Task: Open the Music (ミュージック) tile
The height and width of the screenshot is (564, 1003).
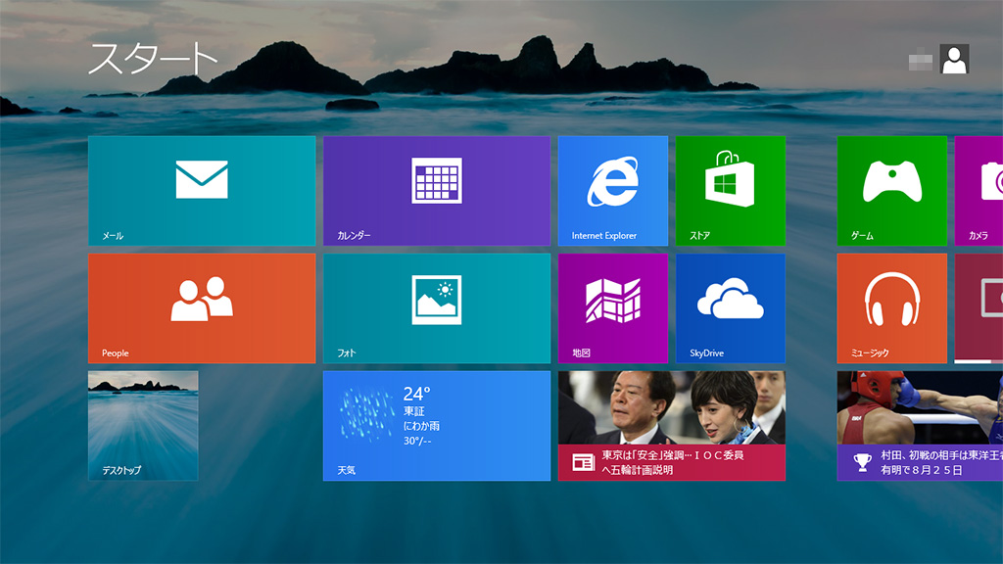Action: click(891, 308)
